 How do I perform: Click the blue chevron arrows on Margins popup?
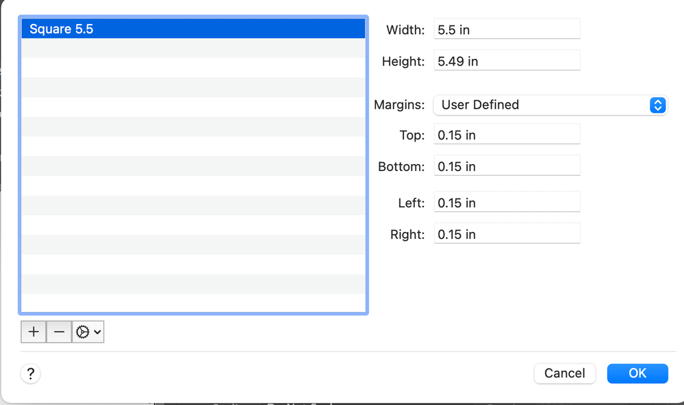(657, 105)
